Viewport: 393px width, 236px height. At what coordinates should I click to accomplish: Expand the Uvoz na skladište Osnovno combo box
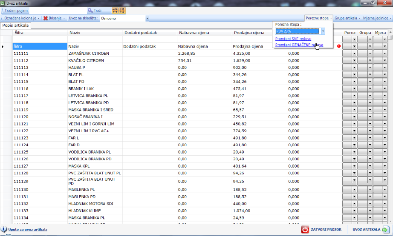point(147,18)
